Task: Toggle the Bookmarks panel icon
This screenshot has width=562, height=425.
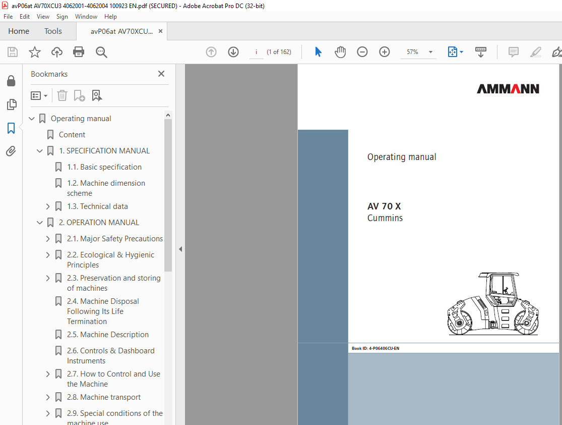Action: tap(11, 128)
